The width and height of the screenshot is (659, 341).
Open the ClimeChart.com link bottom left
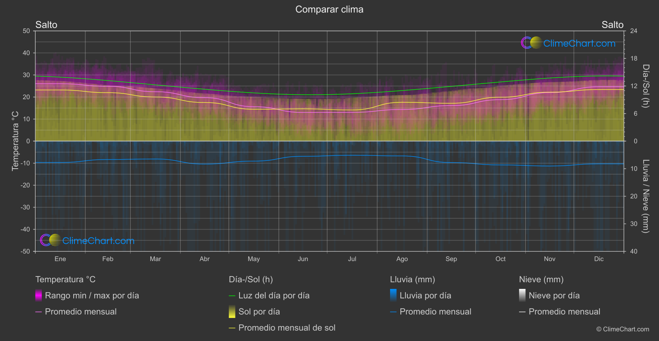pos(98,241)
